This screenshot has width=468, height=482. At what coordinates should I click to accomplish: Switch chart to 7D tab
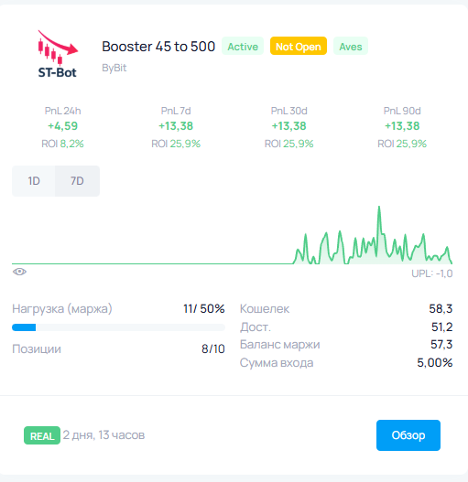click(77, 181)
